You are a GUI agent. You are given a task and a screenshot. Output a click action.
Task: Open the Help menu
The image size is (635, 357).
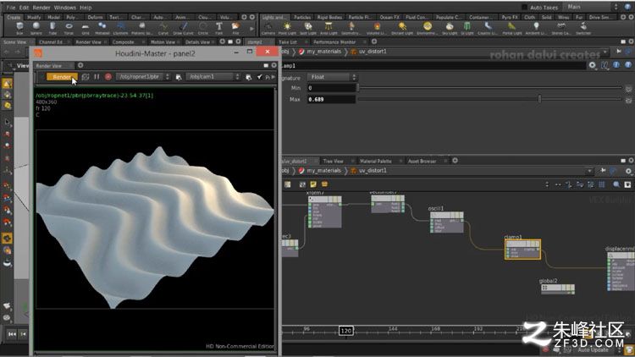(x=86, y=8)
